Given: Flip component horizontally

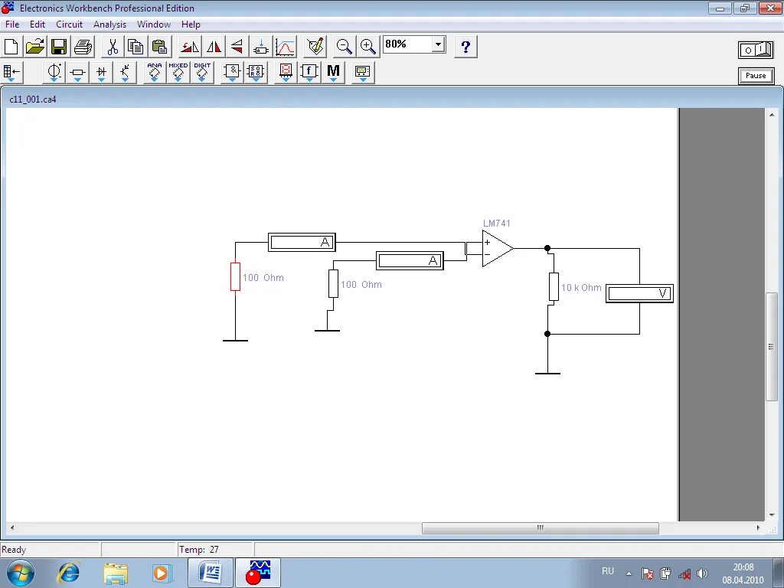Looking at the screenshot, I should pyautogui.click(x=214, y=47).
